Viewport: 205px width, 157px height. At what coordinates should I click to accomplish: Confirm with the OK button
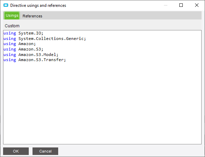16,151
